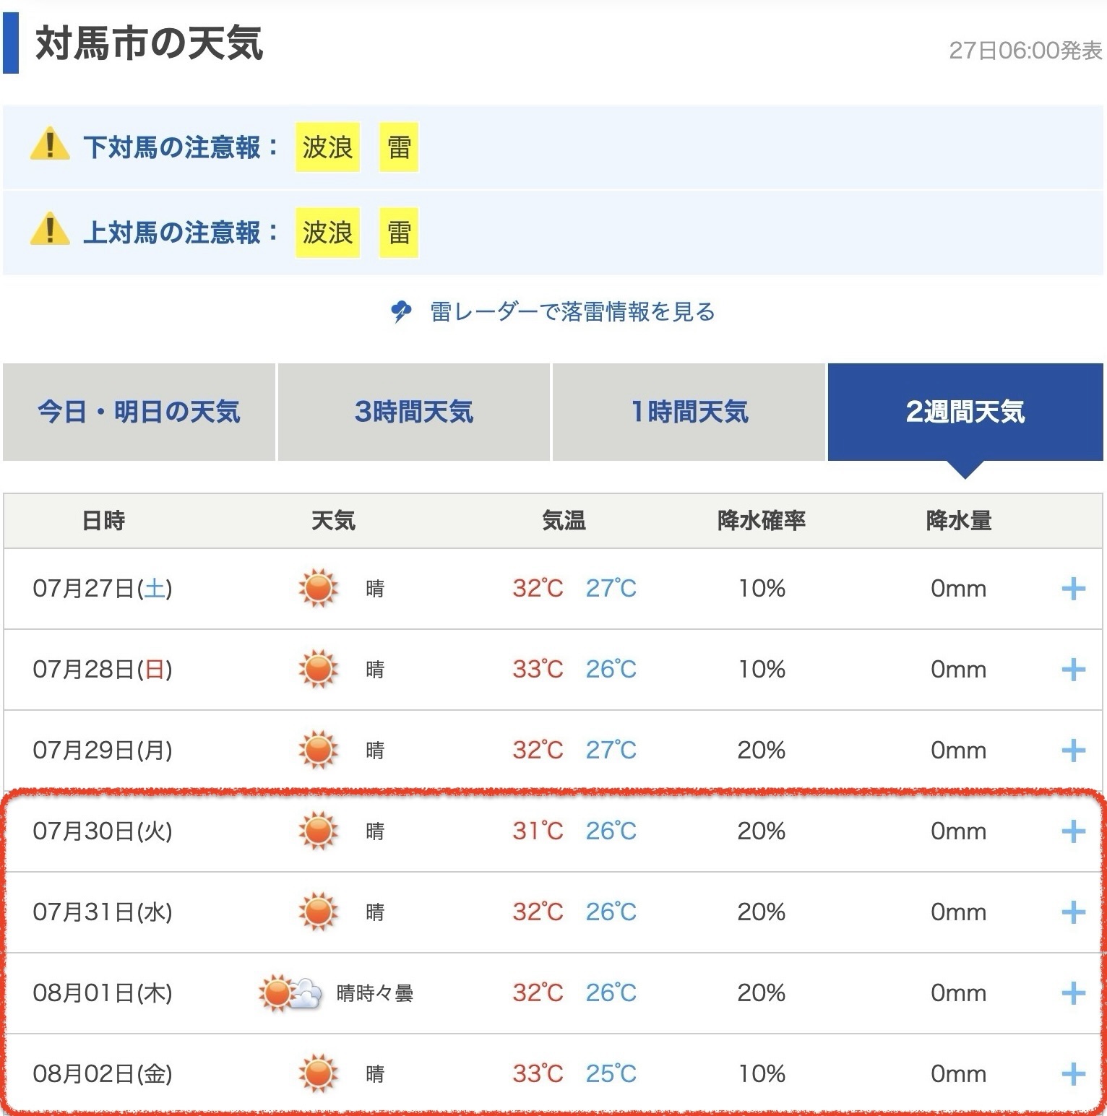
Task: Expand the 07月31日 plus icon
Action: point(1073,912)
